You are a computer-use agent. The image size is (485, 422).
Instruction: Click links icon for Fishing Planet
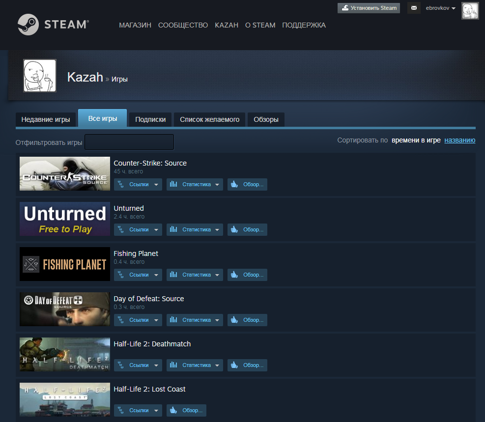(x=121, y=275)
